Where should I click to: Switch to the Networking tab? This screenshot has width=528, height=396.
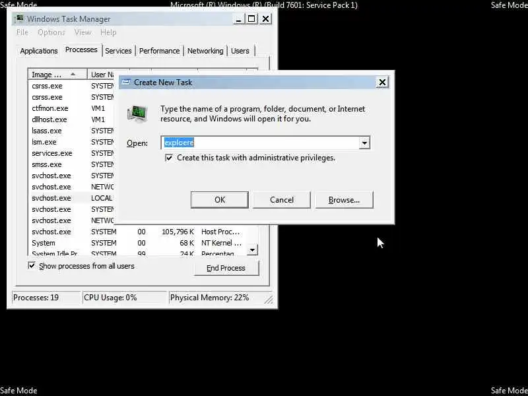coord(205,51)
